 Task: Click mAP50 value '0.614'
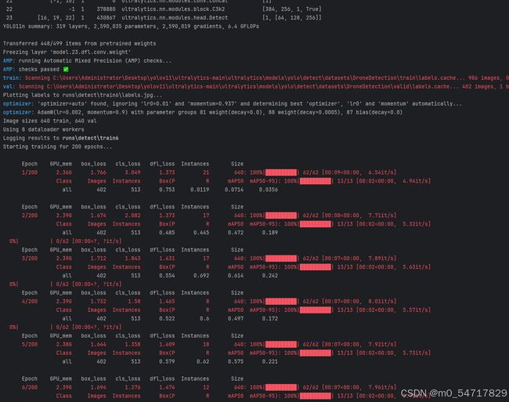[x=236, y=276]
